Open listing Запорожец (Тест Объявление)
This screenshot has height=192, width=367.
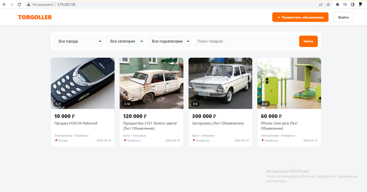click(x=218, y=123)
